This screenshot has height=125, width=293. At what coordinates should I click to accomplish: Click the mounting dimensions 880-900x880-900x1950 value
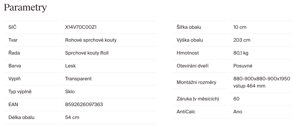pyautogui.click(x=261, y=79)
